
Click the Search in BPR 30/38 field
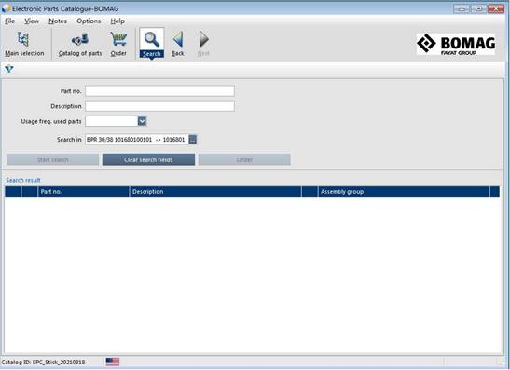click(x=137, y=140)
